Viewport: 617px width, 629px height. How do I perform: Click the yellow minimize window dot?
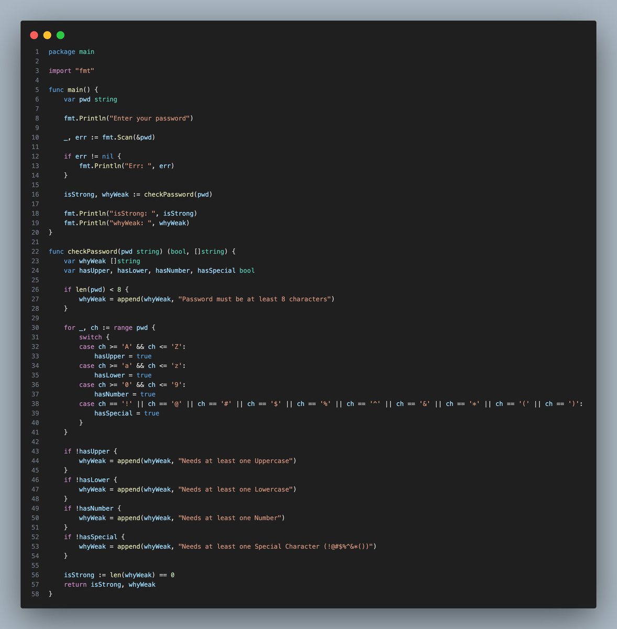coord(47,35)
